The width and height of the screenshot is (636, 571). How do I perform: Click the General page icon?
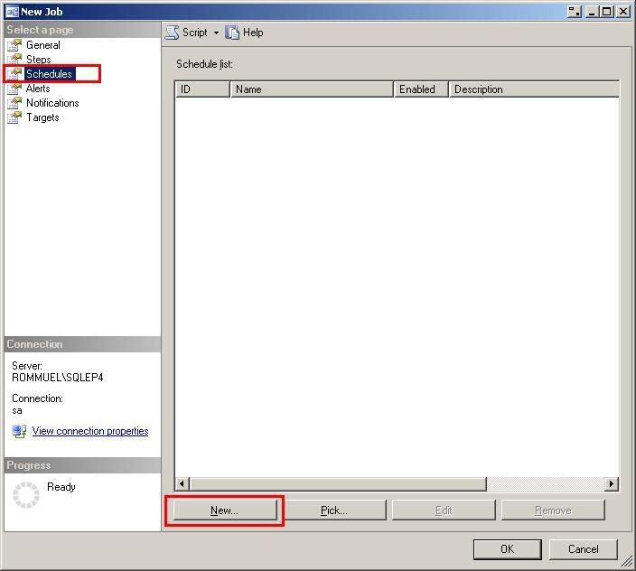coord(14,45)
